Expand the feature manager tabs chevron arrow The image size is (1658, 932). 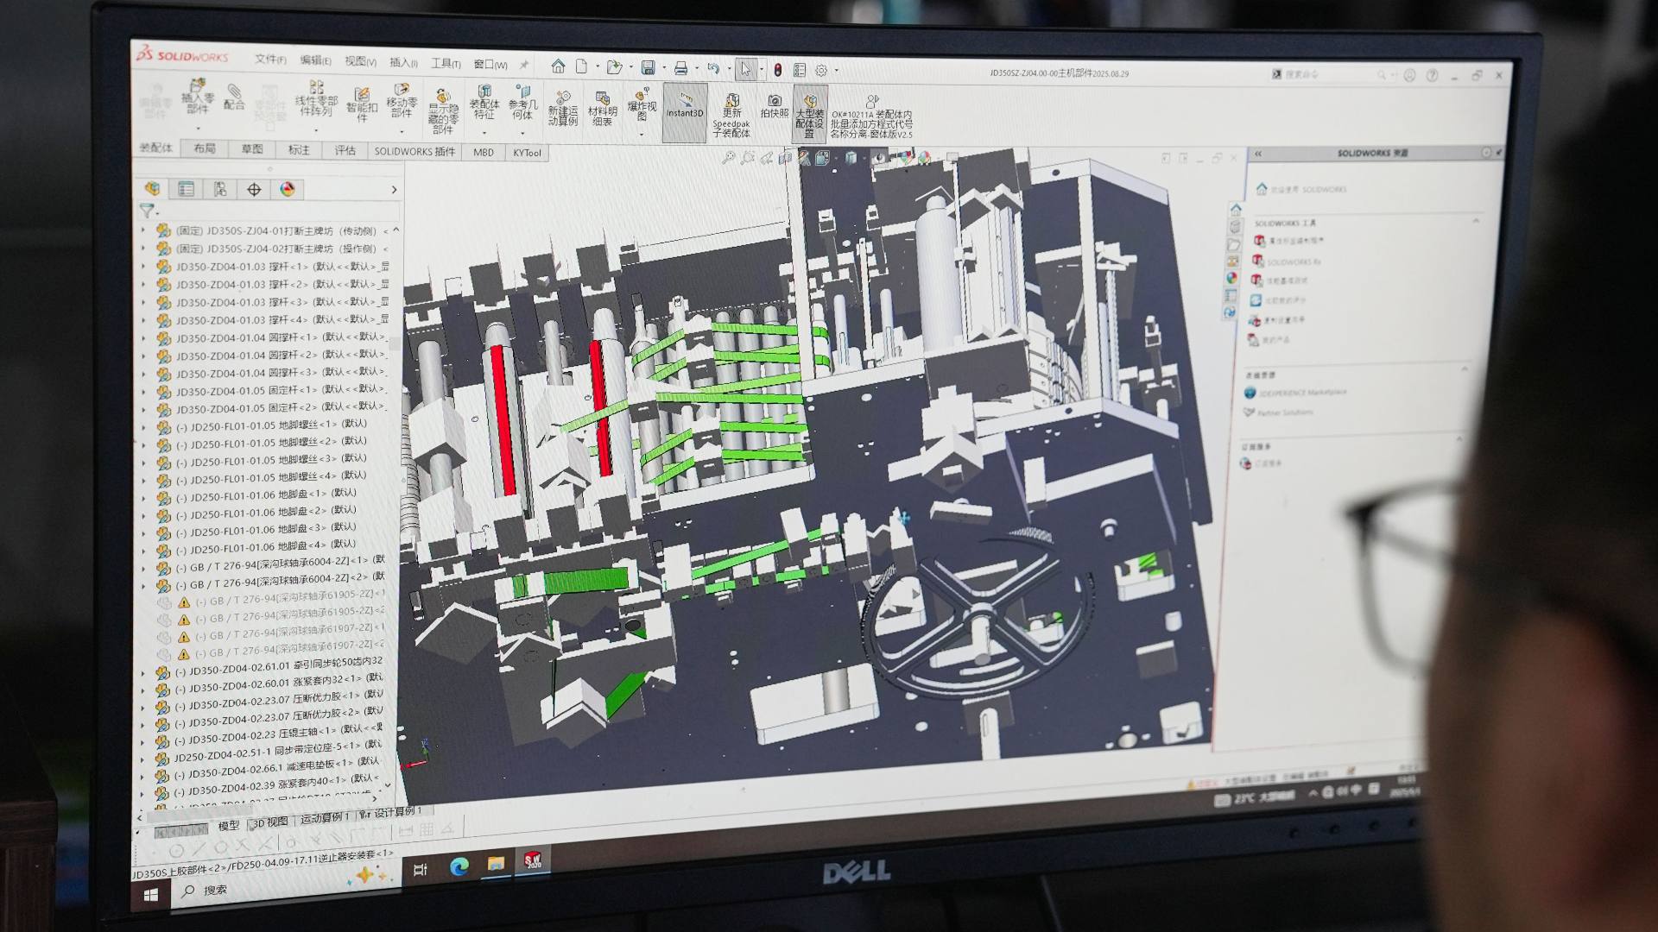coord(394,190)
